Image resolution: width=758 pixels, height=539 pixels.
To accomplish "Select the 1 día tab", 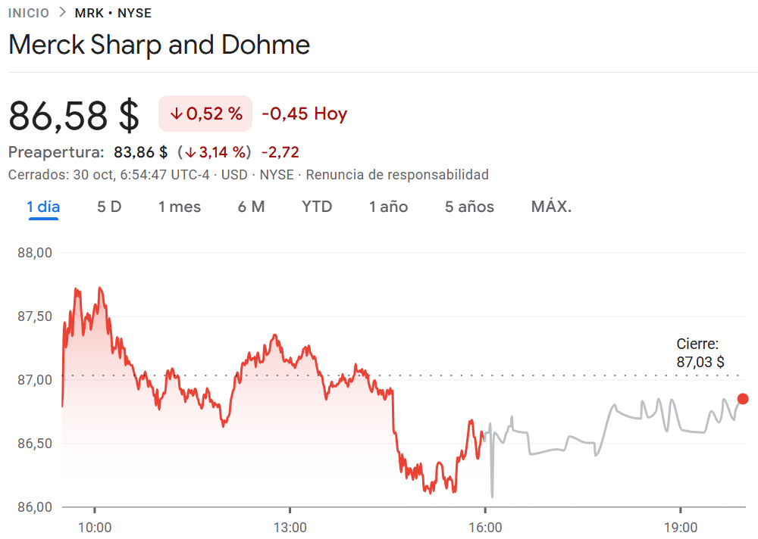I will coord(43,207).
